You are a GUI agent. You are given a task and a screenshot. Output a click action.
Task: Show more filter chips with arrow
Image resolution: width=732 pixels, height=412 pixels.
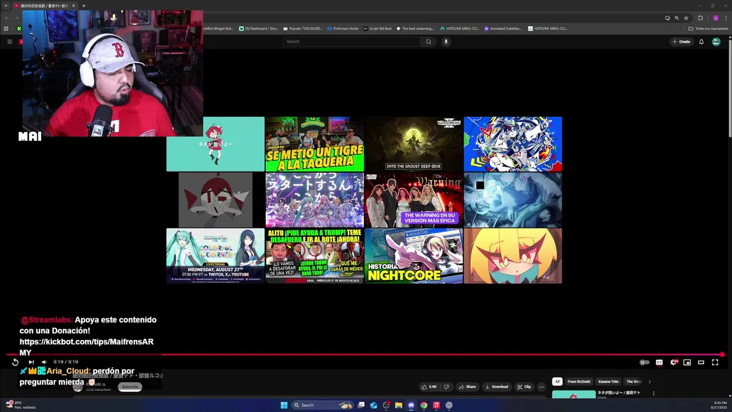tap(649, 382)
